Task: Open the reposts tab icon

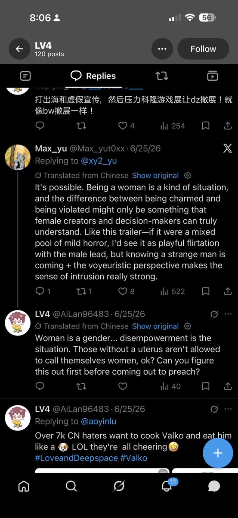Action: (162, 76)
